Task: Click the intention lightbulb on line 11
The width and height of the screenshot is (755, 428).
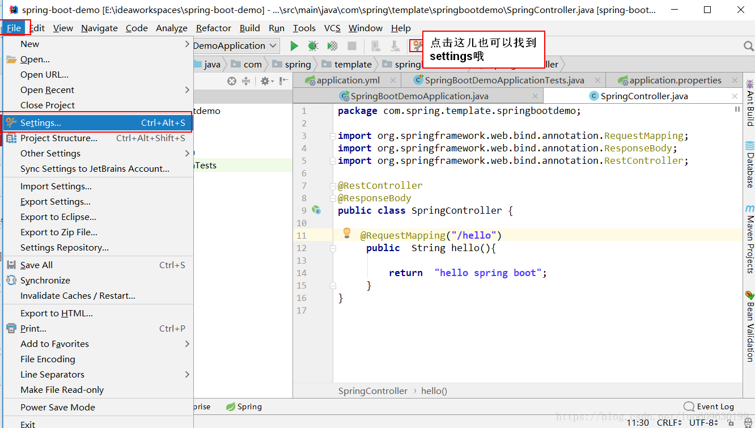Action: (347, 233)
